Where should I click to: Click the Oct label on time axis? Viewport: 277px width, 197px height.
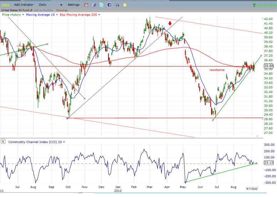click(x=68, y=187)
